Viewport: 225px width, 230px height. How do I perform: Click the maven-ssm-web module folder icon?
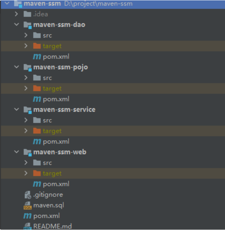coord(27,153)
